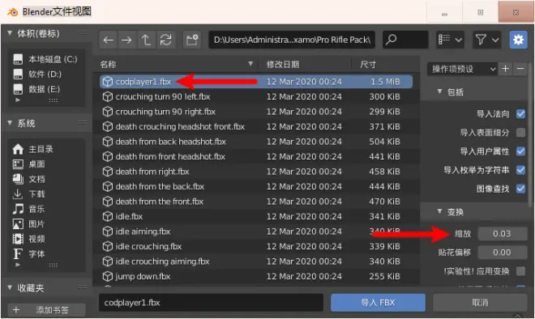Toggle the 导入枚举为字符串 checkbox
This screenshot has height=319, width=535.
(520, 170)
